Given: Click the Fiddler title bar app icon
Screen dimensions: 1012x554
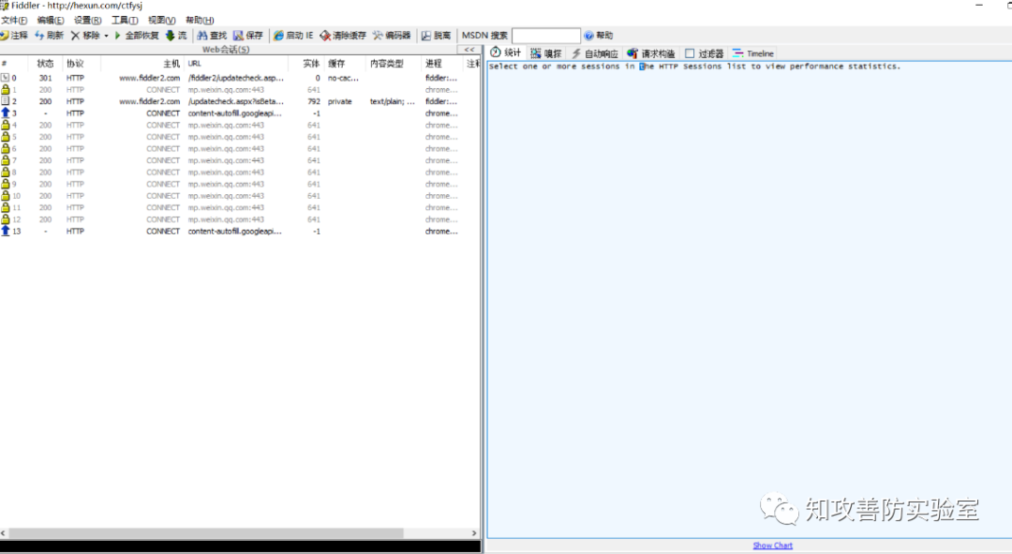Looking at the screenshot, I should click(5, 6).
